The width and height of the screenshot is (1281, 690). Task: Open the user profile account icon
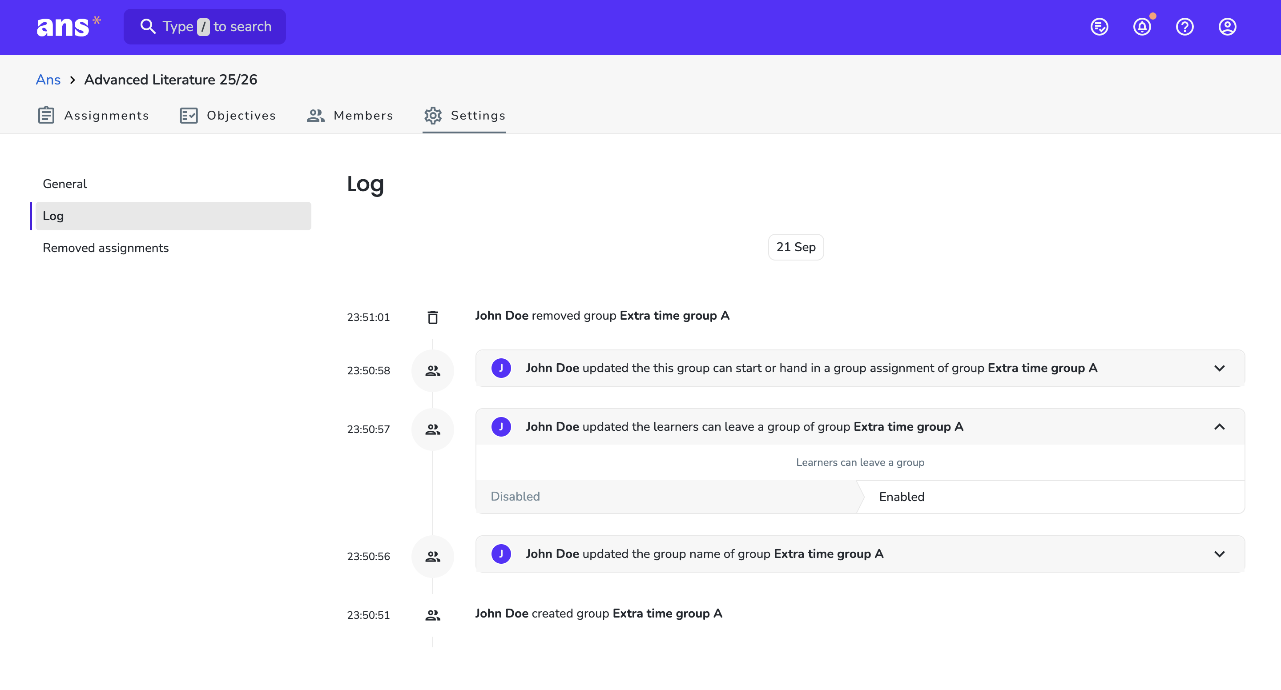(x=1227, y=27)
